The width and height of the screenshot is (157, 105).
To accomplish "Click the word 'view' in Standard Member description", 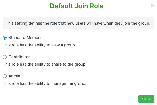I will [x=56, y=45].
